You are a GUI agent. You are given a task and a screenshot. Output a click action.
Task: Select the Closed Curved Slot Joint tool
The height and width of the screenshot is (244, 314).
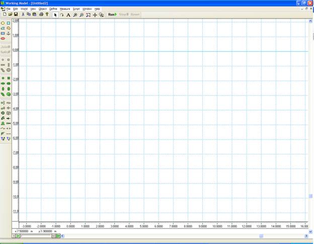tap(9, 94)
